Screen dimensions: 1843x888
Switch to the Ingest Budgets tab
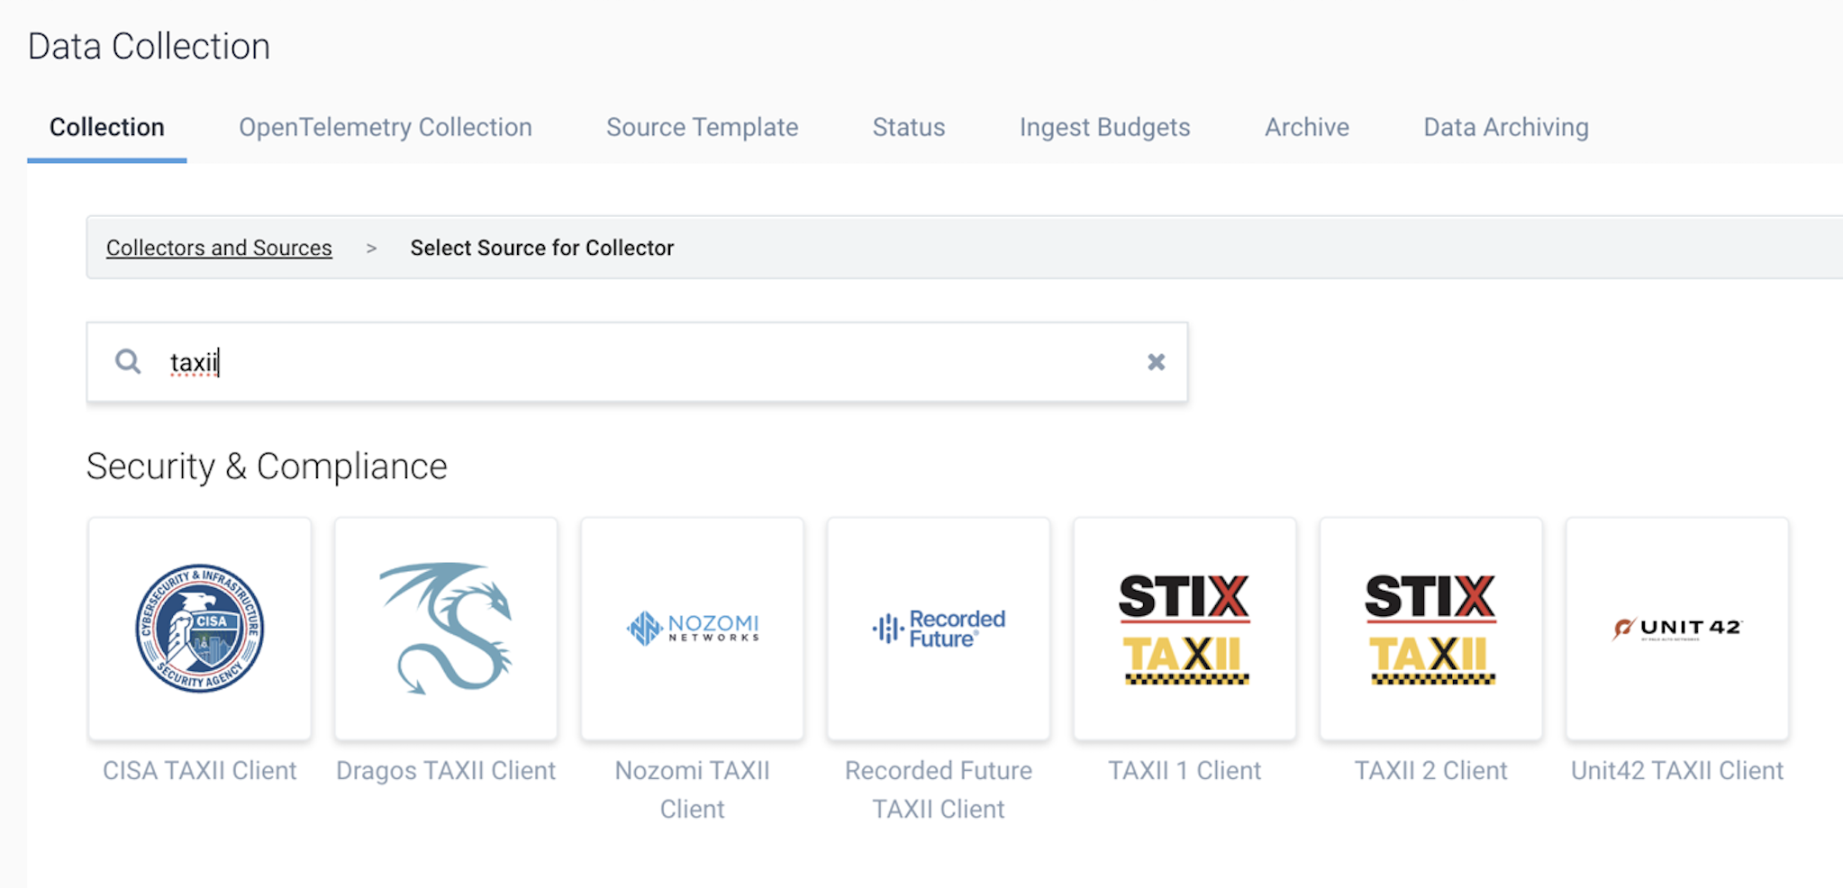[x=1103, y=127]
